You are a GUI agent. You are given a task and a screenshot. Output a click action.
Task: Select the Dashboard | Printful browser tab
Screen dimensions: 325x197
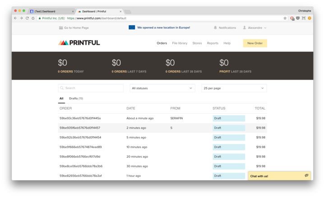coord(99,11)
